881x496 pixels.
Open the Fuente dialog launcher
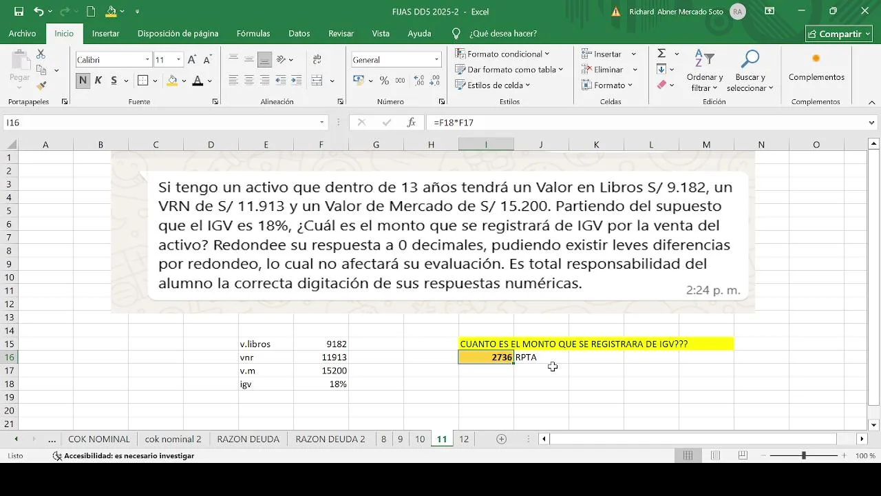click(215, 102)
